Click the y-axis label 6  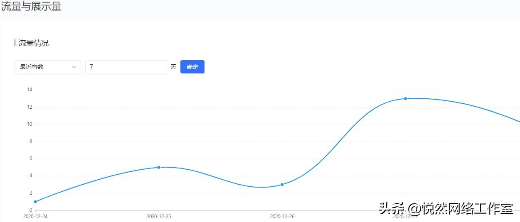[30, 159]
